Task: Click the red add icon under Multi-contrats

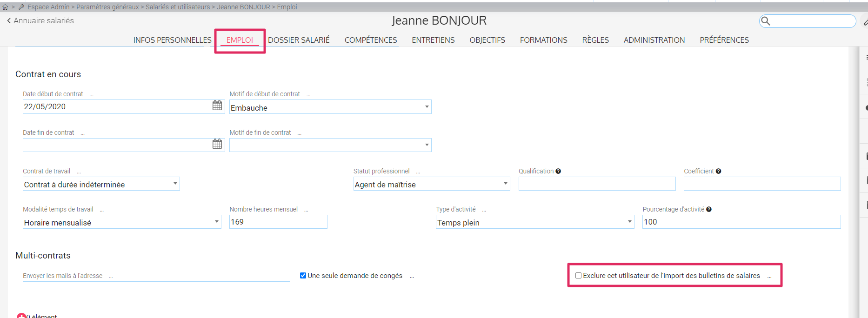Action: [x=21, y=316]
